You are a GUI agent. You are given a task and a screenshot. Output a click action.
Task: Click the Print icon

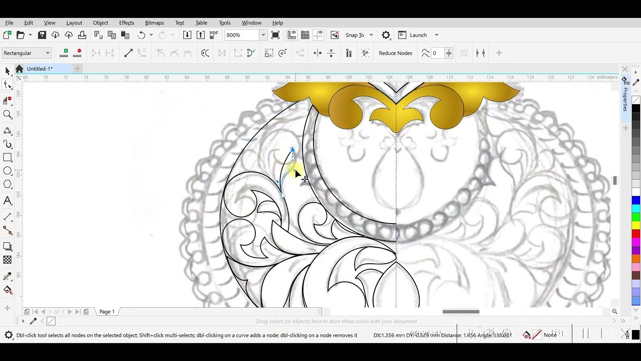82,35
